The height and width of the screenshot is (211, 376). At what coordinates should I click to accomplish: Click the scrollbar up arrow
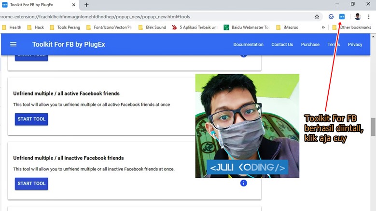click(x=373, y=37)
